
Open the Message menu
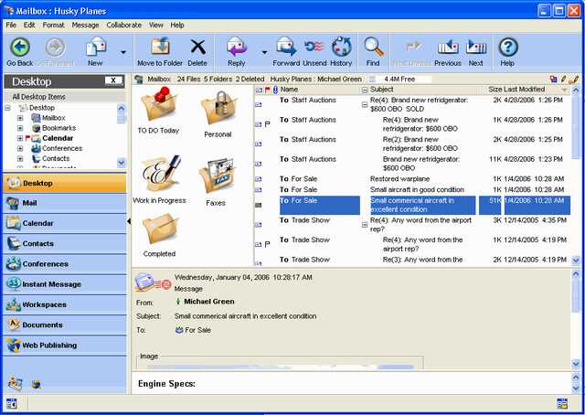tap(85, 25)
